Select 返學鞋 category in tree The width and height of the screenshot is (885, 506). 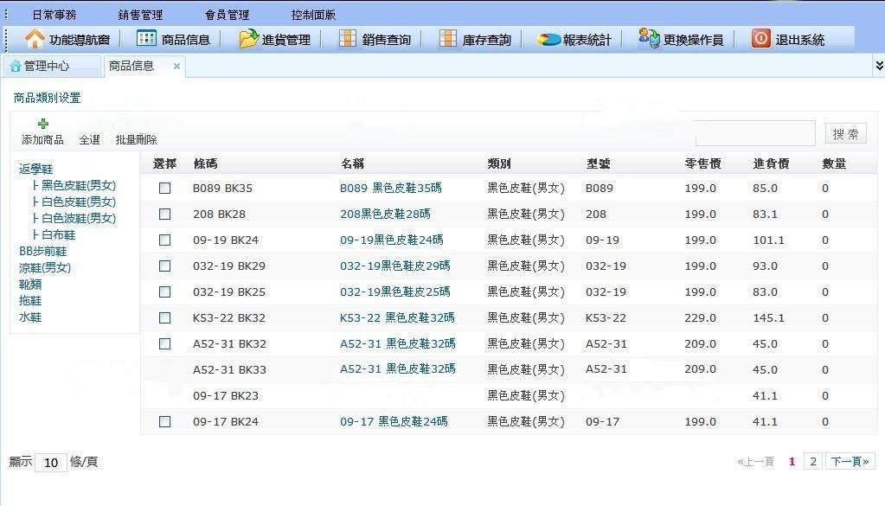point(35,169)
